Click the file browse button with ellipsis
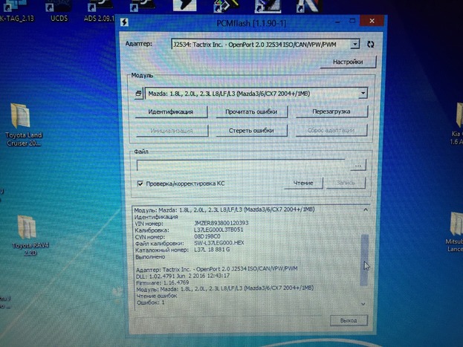Viewport: 463px width, 347px height. tap(359, 165)
